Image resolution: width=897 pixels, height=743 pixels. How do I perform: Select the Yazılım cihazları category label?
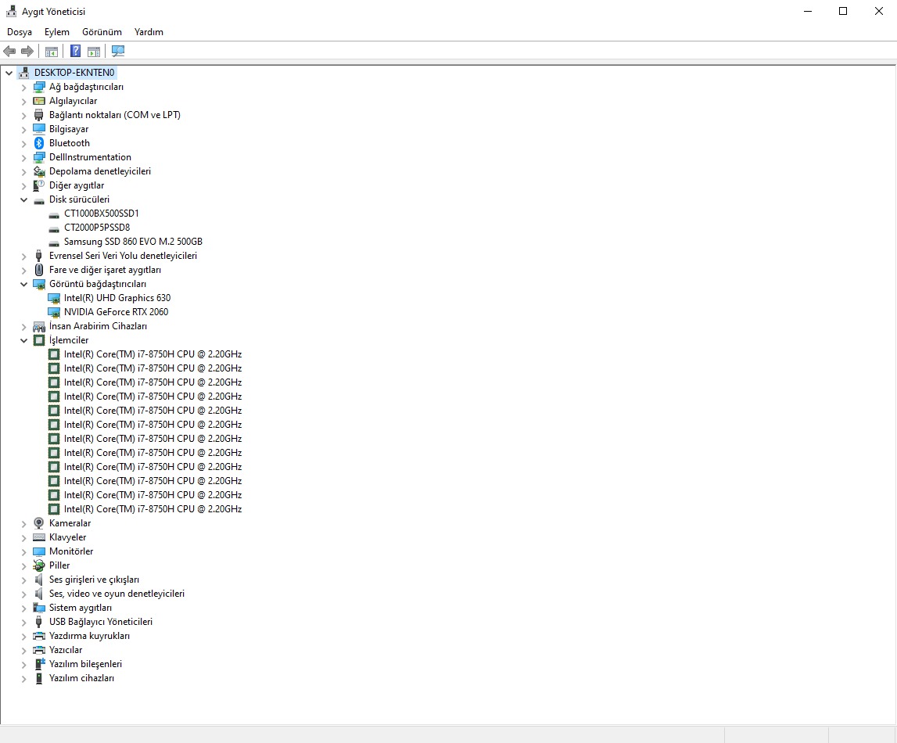pos(81,678)
